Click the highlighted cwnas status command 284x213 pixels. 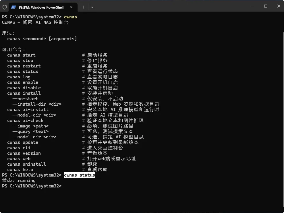pos(80,175)
